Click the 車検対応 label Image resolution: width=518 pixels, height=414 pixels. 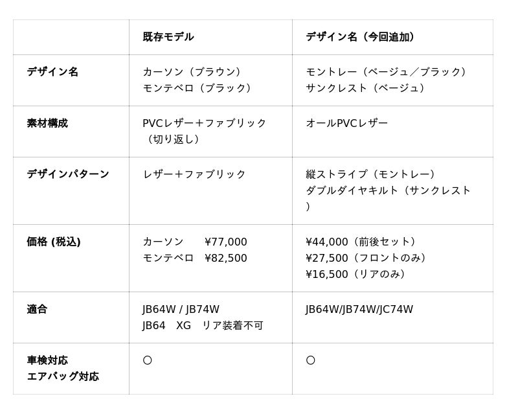pyautogui.click(x=47, y=360)
